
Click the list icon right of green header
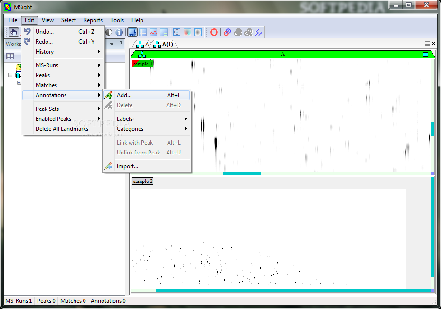pos(425,55)
